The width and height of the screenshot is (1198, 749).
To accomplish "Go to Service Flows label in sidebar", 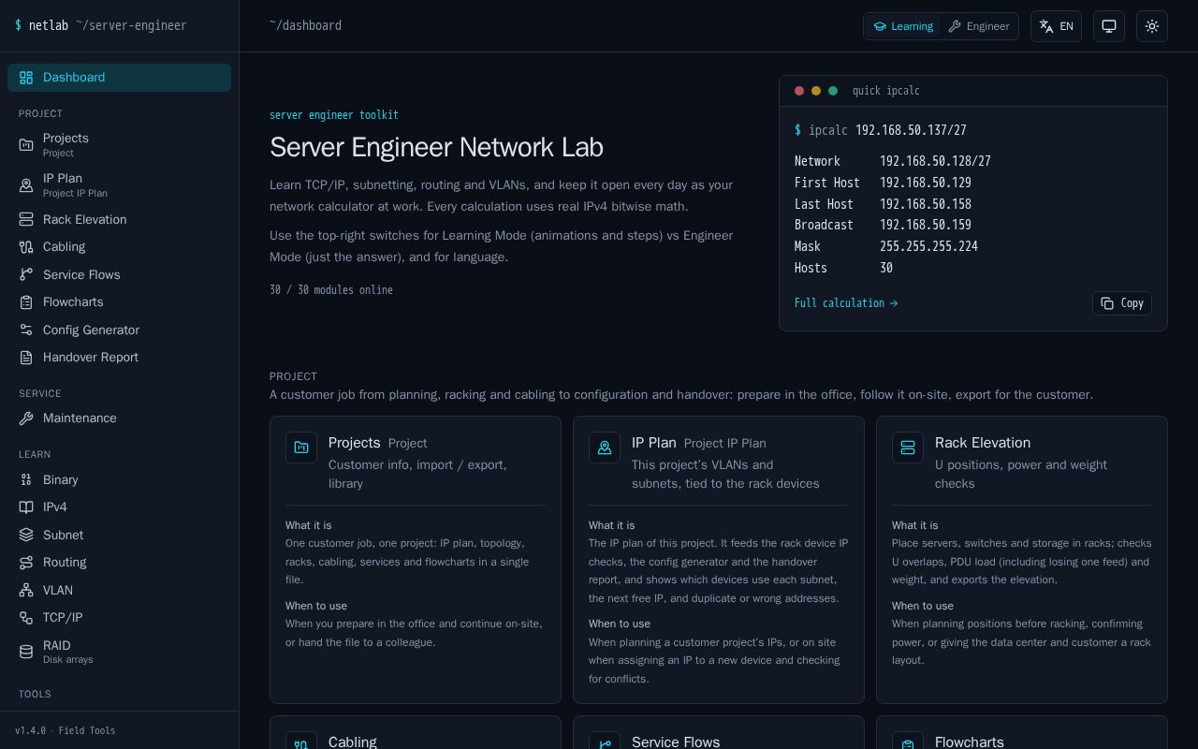I will click(81, 274).
